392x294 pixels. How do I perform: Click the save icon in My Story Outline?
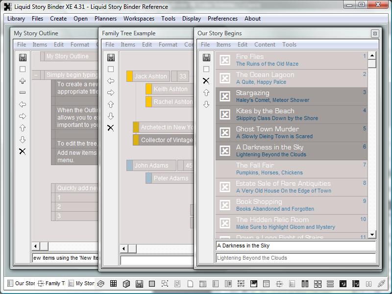(23, 58)
